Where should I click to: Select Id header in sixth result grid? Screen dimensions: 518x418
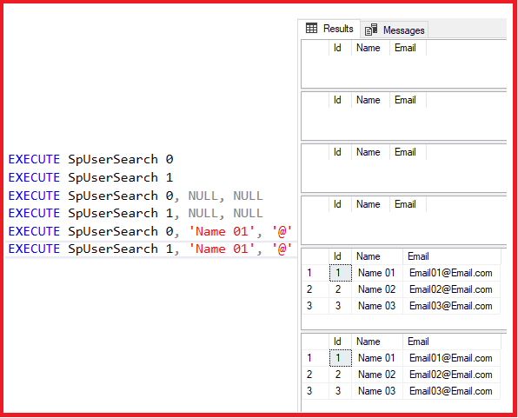tap(340, 342)
